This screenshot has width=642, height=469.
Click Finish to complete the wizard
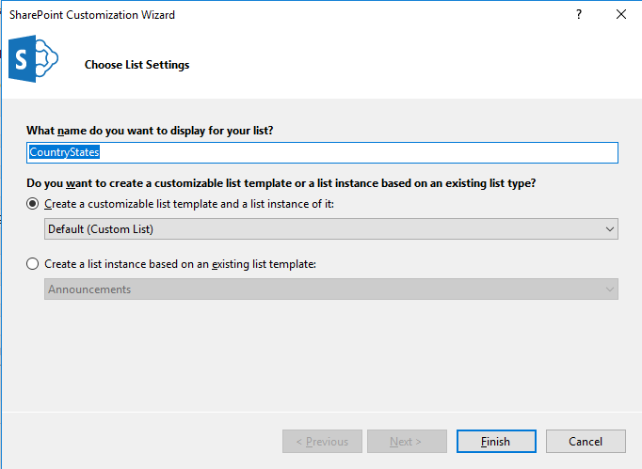click(x=495, y=442)
